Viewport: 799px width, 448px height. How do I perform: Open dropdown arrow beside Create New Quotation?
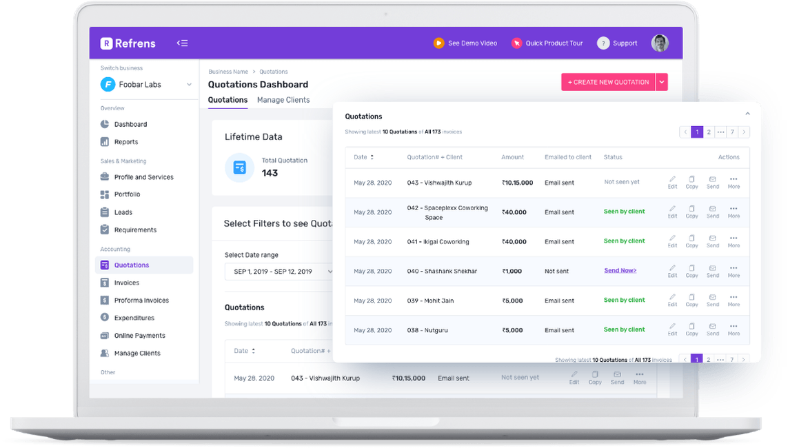tap(662, 82)
